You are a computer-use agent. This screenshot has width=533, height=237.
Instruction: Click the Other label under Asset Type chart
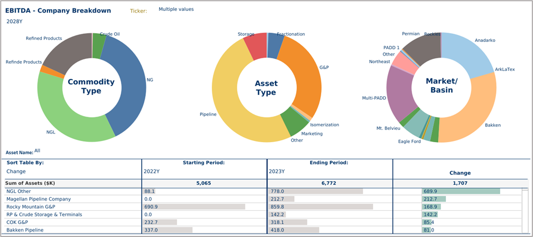tap(297, 140)
